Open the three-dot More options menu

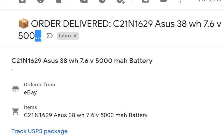(180, 1)
